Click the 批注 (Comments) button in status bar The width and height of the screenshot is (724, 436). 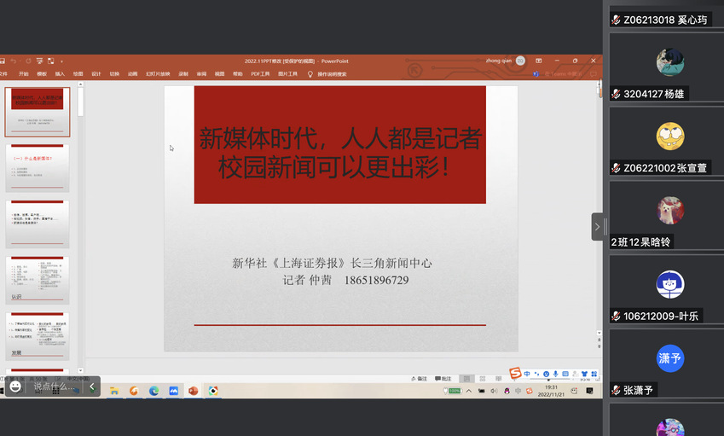tap(443, 379)
